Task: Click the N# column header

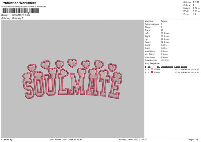Action: tap(149, 67)
